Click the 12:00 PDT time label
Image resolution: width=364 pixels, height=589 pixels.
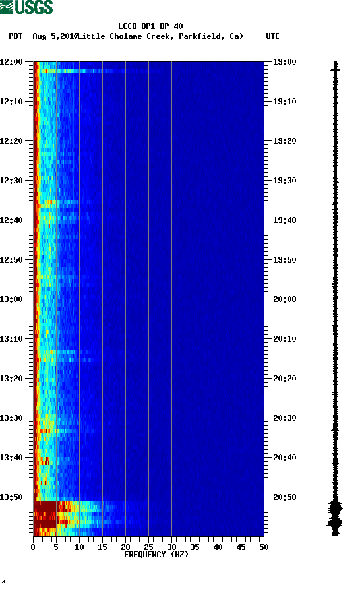pyautogui.click(x=11, y=61)
